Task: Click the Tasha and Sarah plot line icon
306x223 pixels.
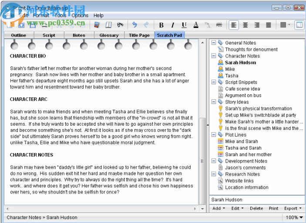Action: 221,148
